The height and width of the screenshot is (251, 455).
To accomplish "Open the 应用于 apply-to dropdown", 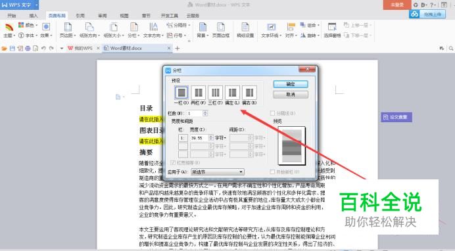I will click(x=218, y=172).
